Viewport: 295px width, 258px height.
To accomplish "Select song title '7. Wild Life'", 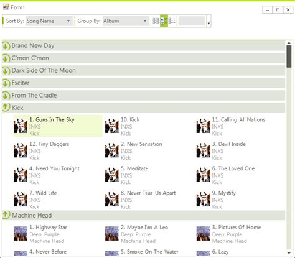I will pos(43,193).
